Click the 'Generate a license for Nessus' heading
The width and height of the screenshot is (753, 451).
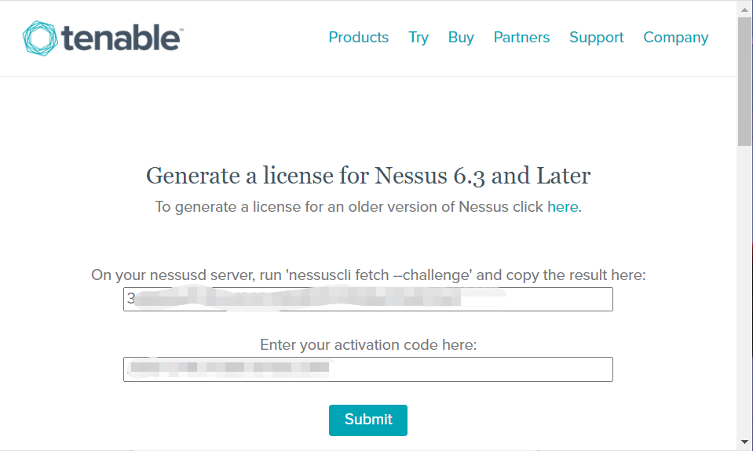coord(367,175)
